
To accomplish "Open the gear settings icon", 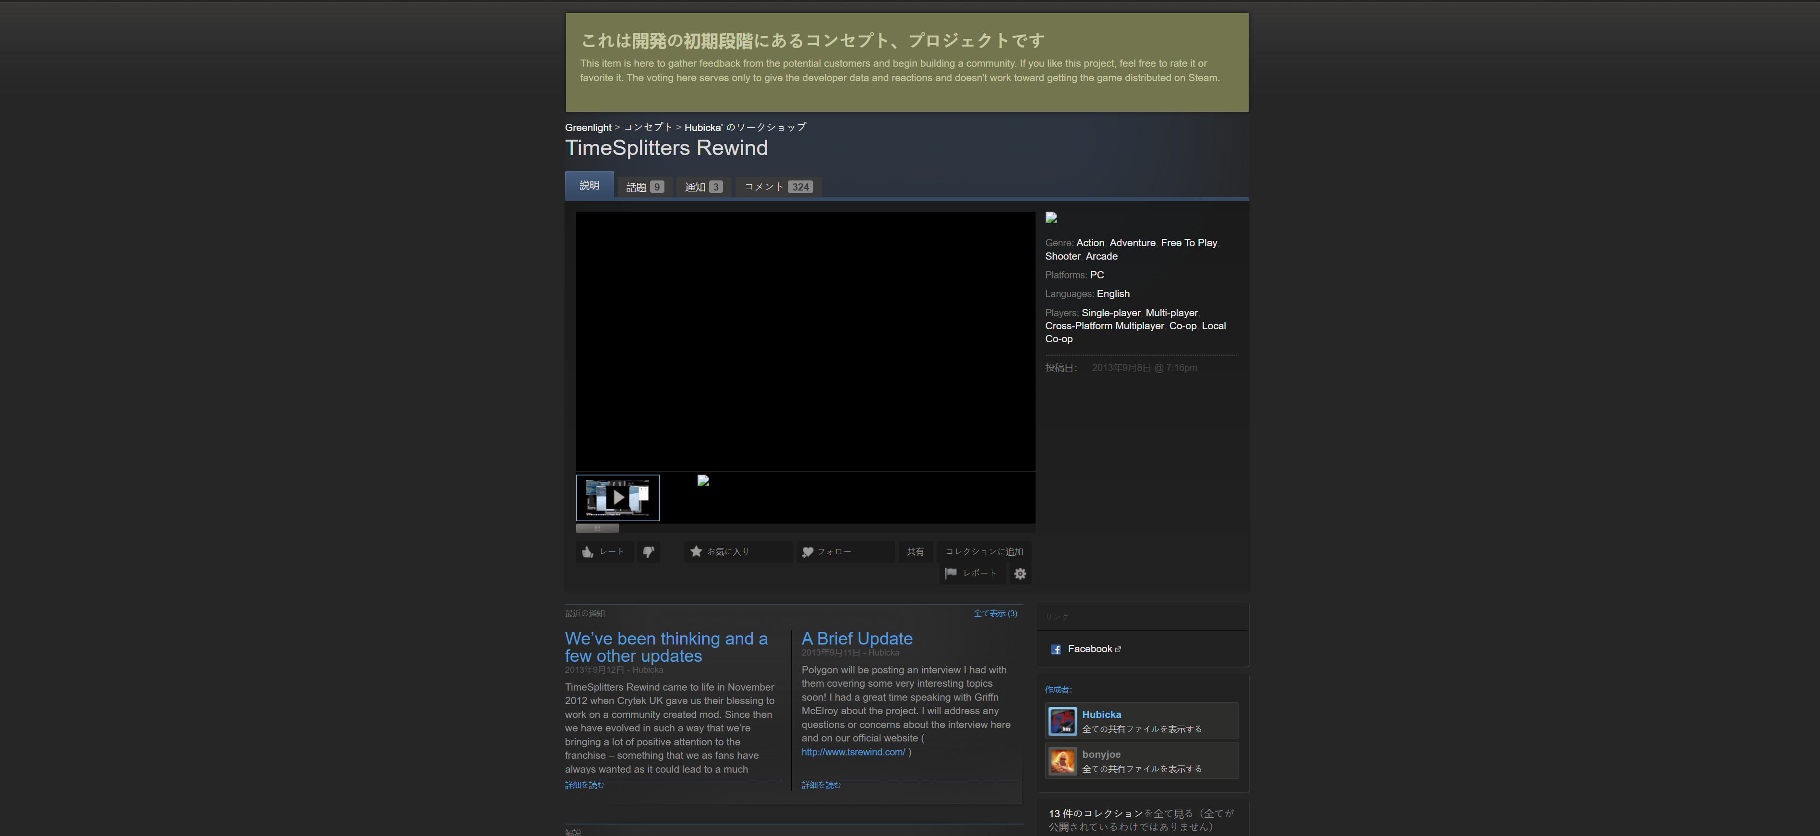I will [x=1020, y=574].
